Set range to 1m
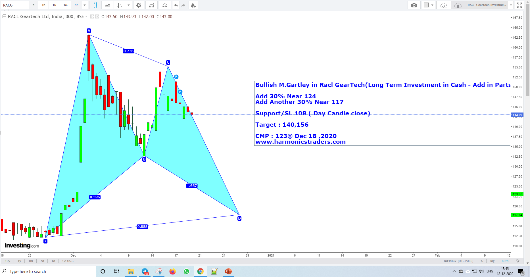Viewport: 530px width, 277px height. click(31, 261)
